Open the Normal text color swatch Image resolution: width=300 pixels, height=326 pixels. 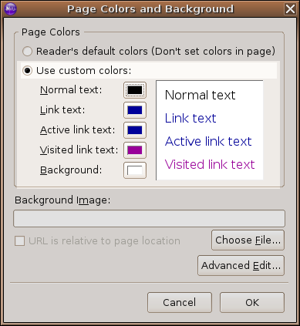(135, 90)
